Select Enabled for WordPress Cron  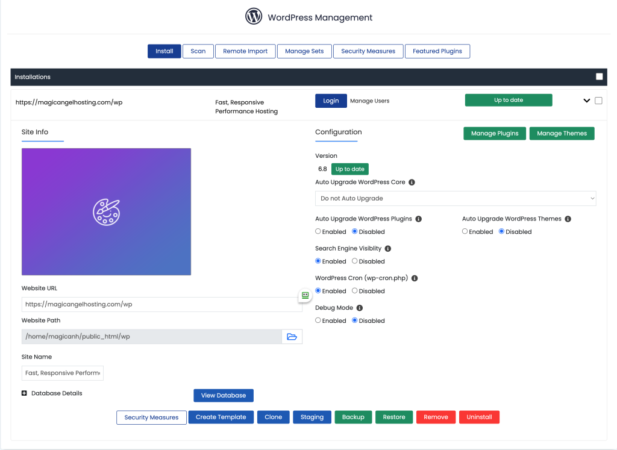click(x=318, y=291)
